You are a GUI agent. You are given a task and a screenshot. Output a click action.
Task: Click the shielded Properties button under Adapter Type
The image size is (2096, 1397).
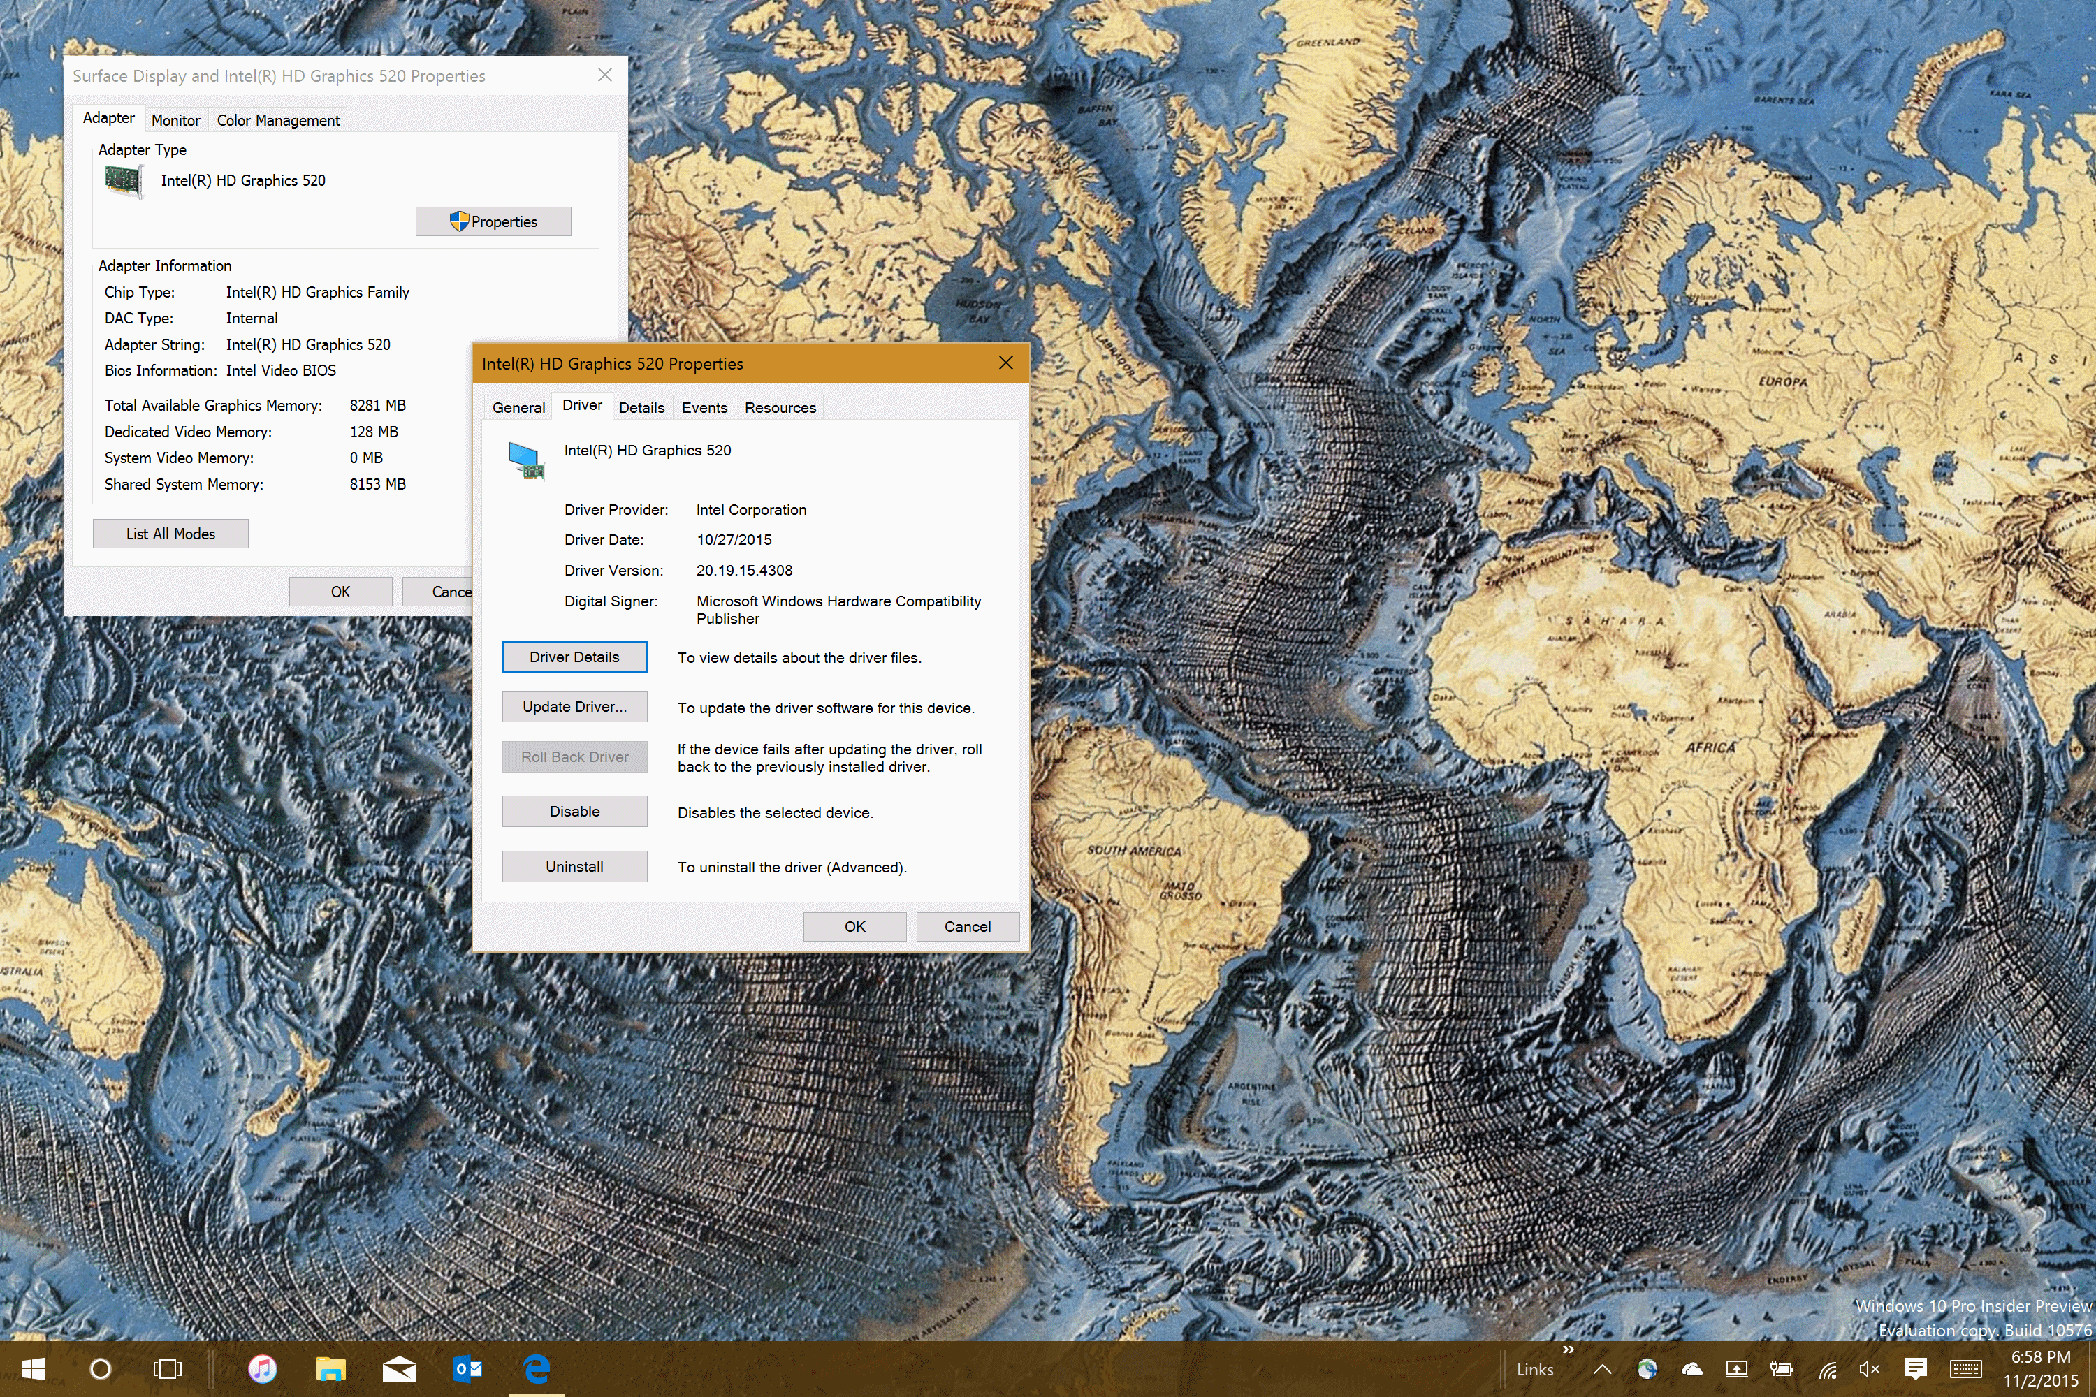click(494, 221)
